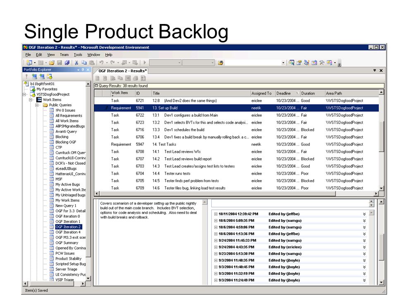Open the find combo box dropdown arrow
Viewport: 397px width, 298px height.
[283, 62]
